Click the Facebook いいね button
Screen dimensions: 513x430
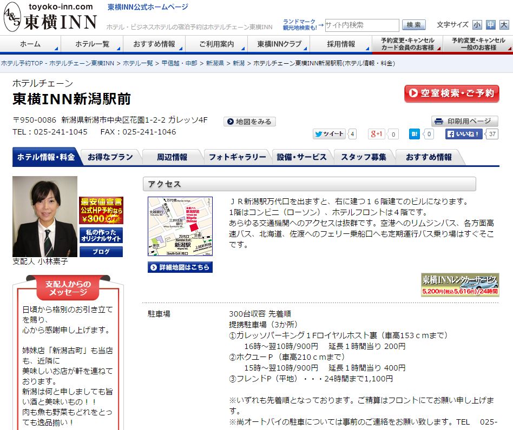464,134
